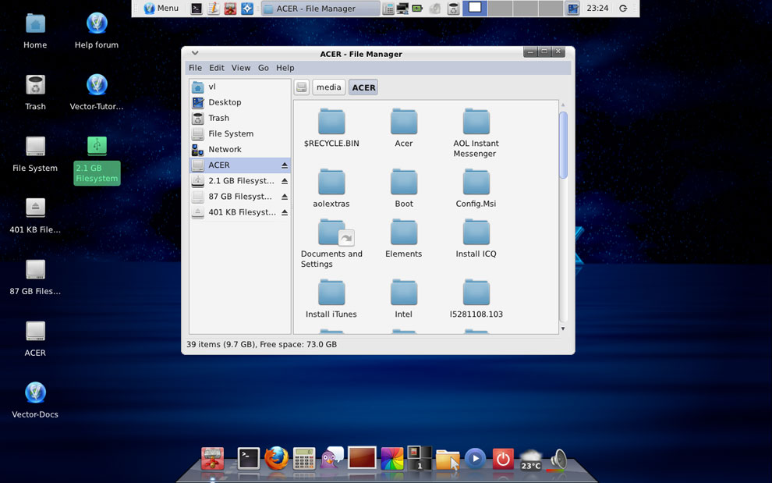772x483 pixels.
Task: Select 87 GB Filesystem in the sidebar
Action: point(239,197)
